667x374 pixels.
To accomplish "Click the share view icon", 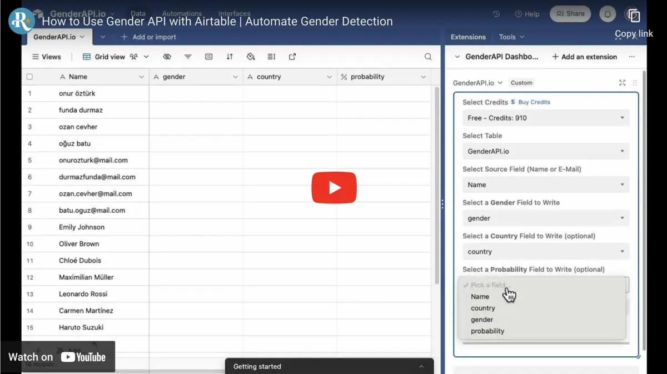I will tap(292, 57).
